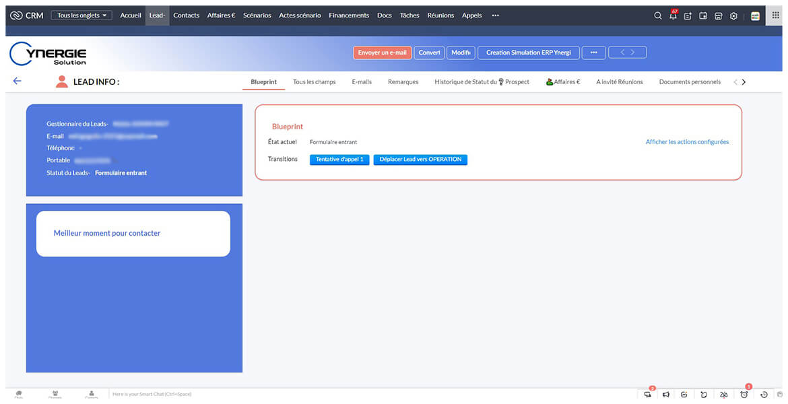Switch to the 'Tous les champs' tab
Screen dimensions: 788x404
coord(314,82)
